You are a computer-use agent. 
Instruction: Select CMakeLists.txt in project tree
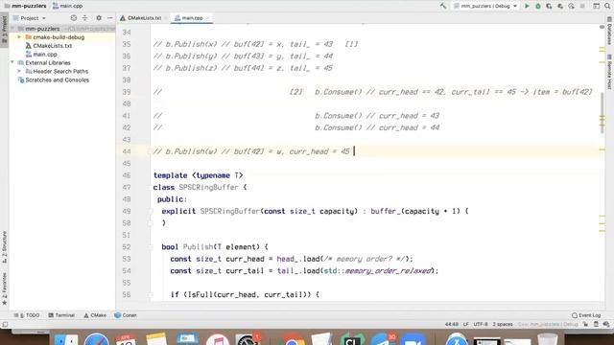pyautogui.click(x=53, y=46)
